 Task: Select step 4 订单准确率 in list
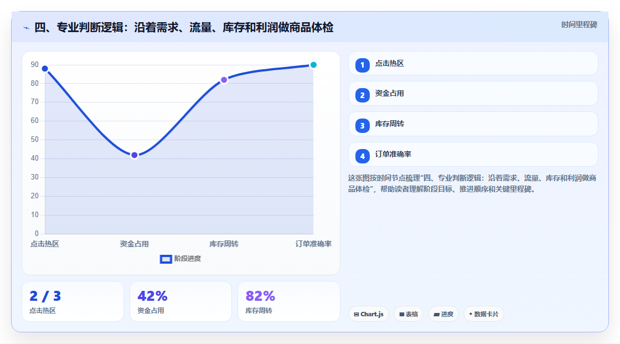[473, 155]
